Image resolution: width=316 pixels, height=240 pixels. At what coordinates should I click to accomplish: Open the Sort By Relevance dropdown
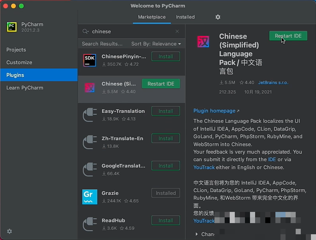pos(156,44)
